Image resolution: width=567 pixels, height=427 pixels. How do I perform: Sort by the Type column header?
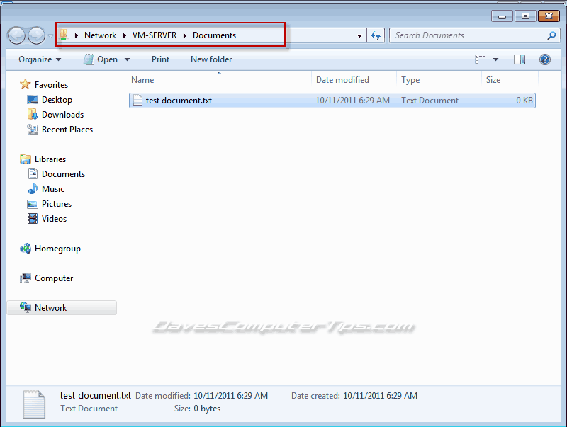point(410,80)
